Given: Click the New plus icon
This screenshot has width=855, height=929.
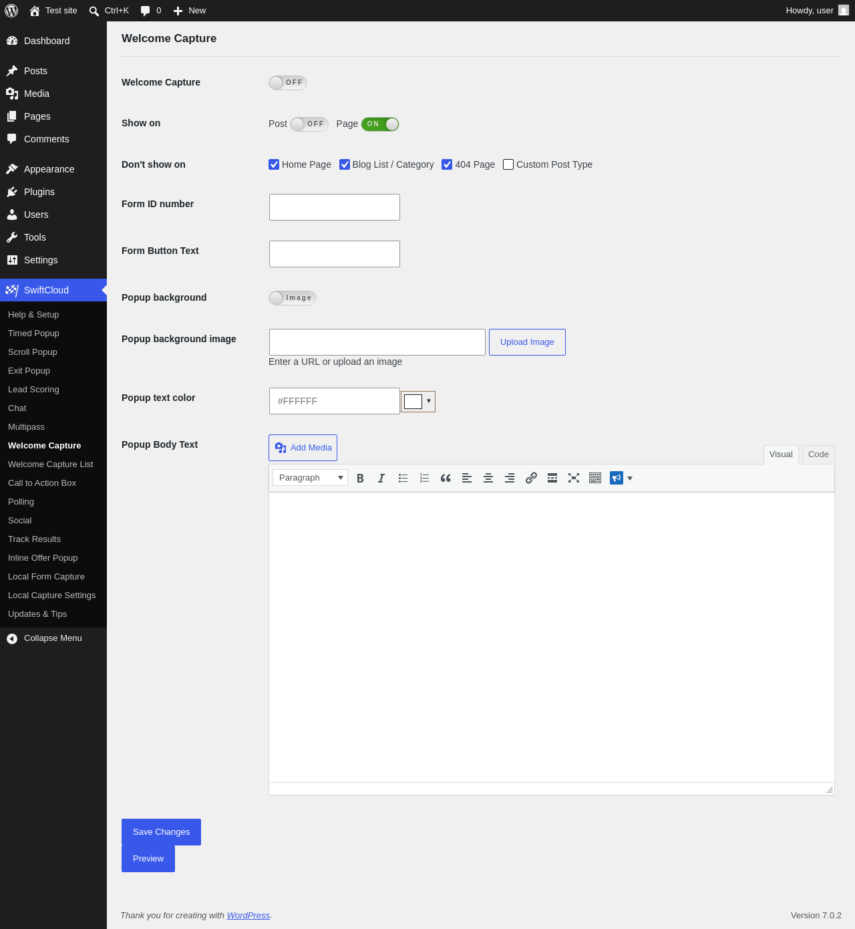Looking at the screenshot, I should point(178,11).
